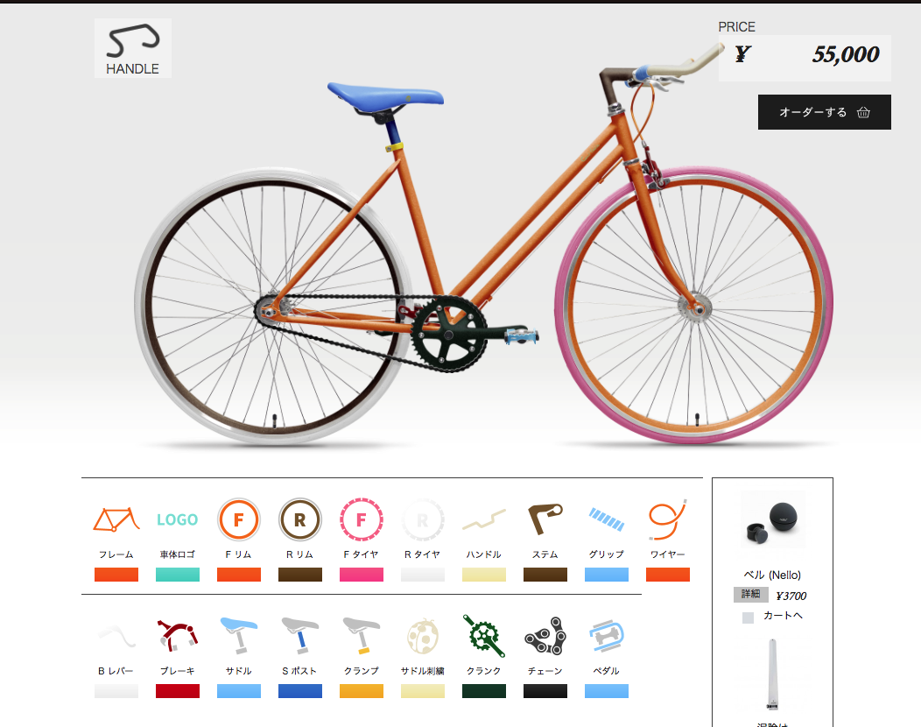The image size is (921, 727).
Task: Select the ブレーキ brake icon
Action: [x=178, y=635]
